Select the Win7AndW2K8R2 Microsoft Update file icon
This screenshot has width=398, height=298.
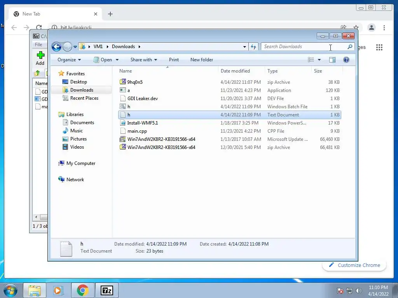[x=123, y=139]
